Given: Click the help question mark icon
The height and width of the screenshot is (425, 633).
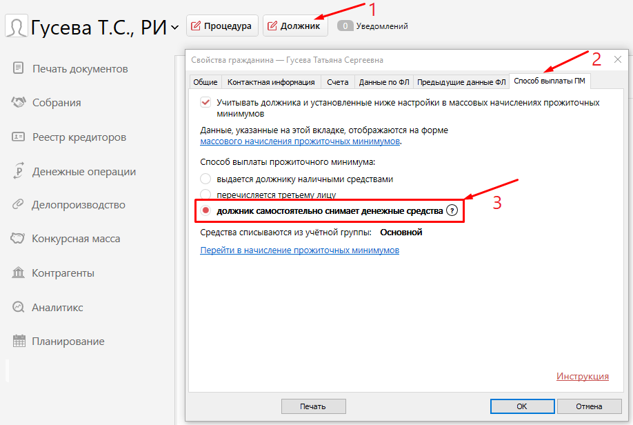Looking at the screenshot, I should [452, 211].
